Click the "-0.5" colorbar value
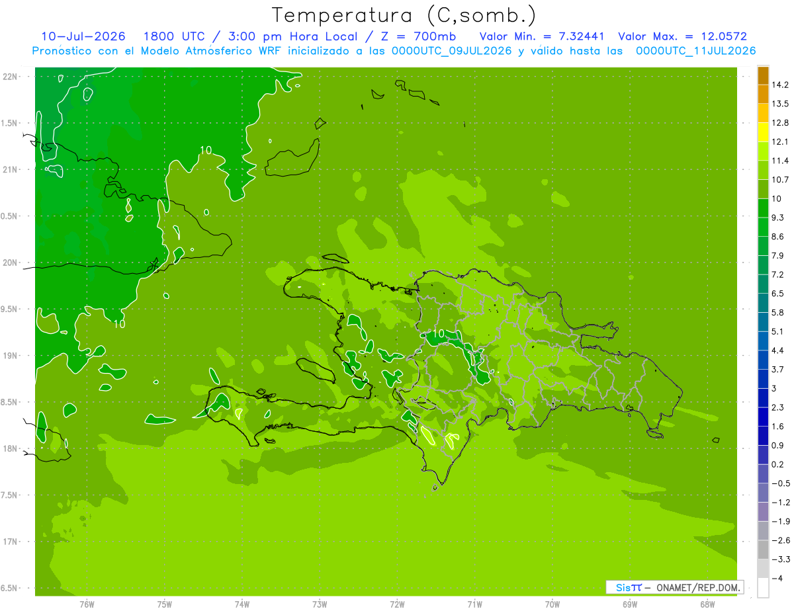This screenshot has width=794, height=613. (781, 483)
